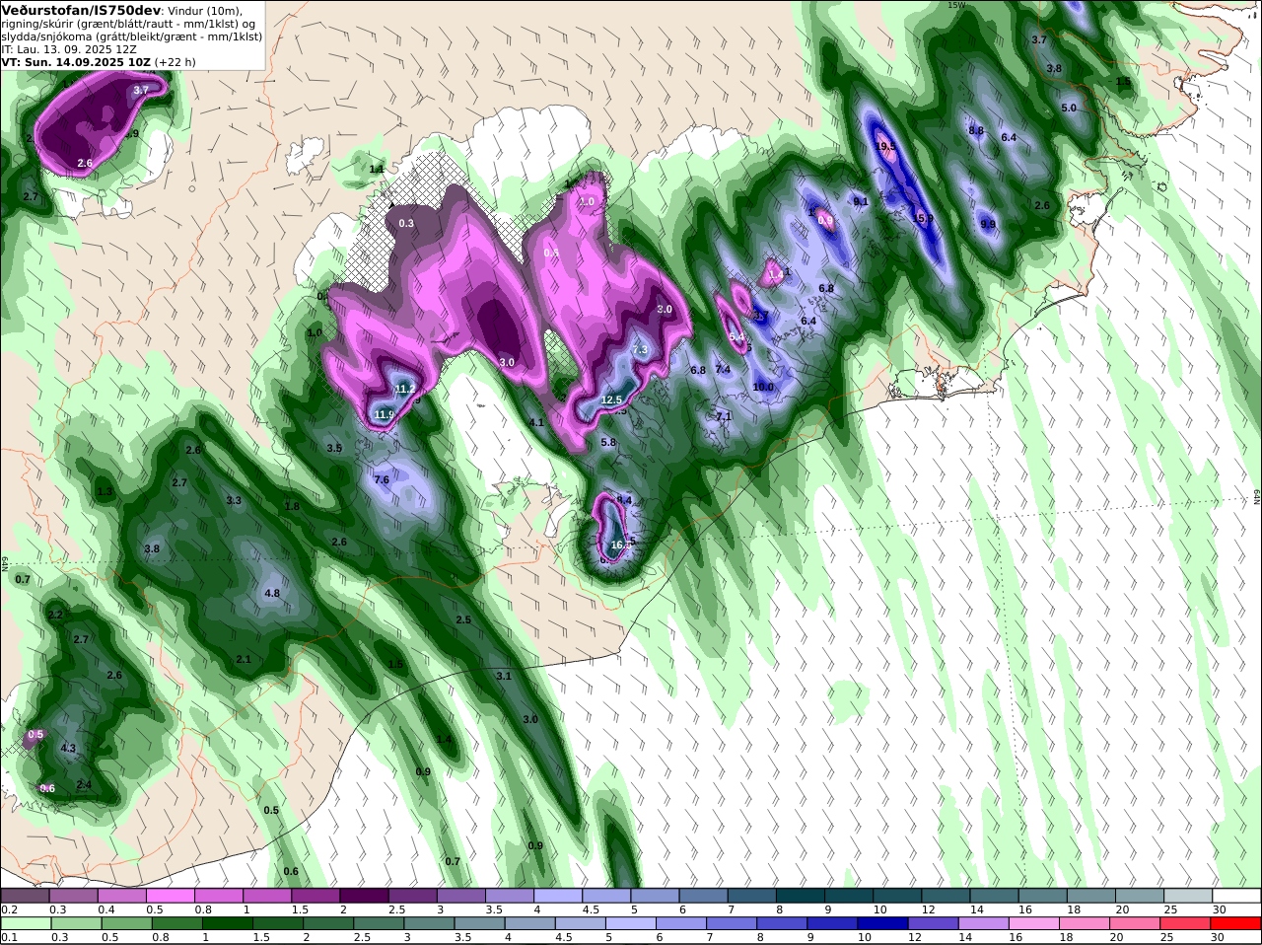Screen dimensions: 1262x945
Task: Select the 4.8 value label
Action: click(x=272, y=594)
